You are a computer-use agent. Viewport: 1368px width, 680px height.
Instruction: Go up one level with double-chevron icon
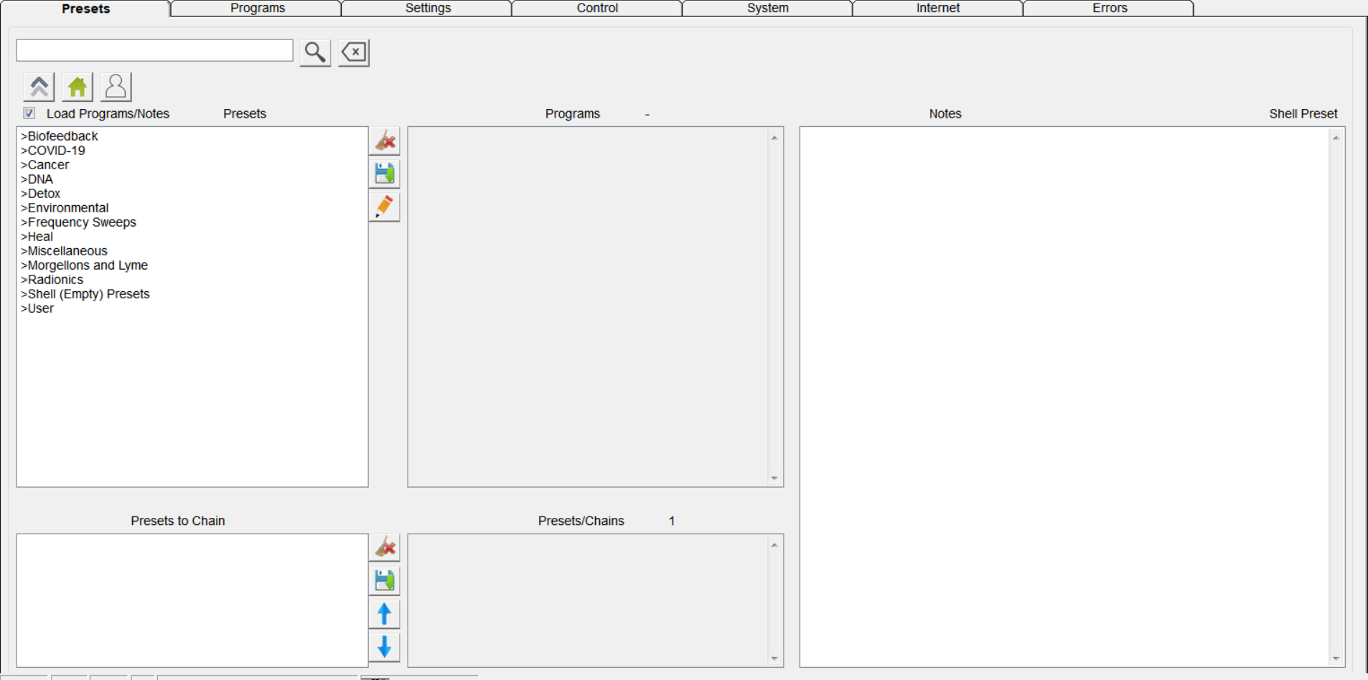pyautogui.click(x=39, y=87)
